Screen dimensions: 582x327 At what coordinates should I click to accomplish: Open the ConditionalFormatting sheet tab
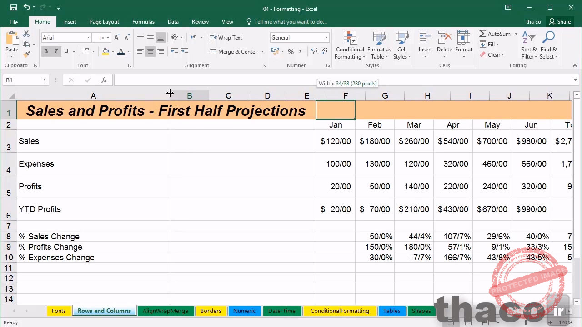point(340,311)
